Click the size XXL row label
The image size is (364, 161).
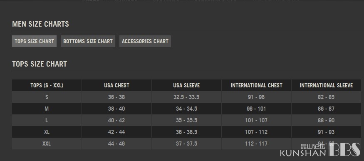[x=47, y=144]
